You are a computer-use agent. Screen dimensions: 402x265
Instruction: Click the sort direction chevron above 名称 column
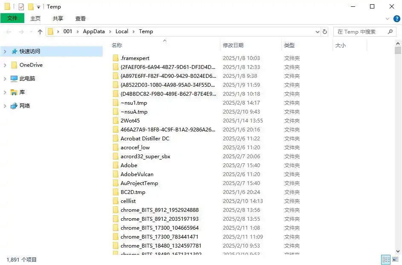pyautogui.click(x=164, y=41)
